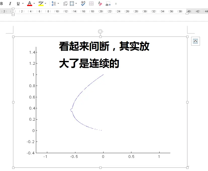This screenshot has height=171, width=208.
Task: Click the bottom-left picture sizing handle
Action: pyautogui.click(x=13, y=168)
